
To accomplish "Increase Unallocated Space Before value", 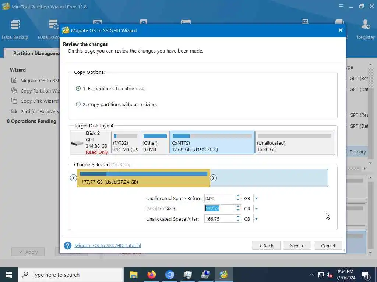I will coord(238,196).
